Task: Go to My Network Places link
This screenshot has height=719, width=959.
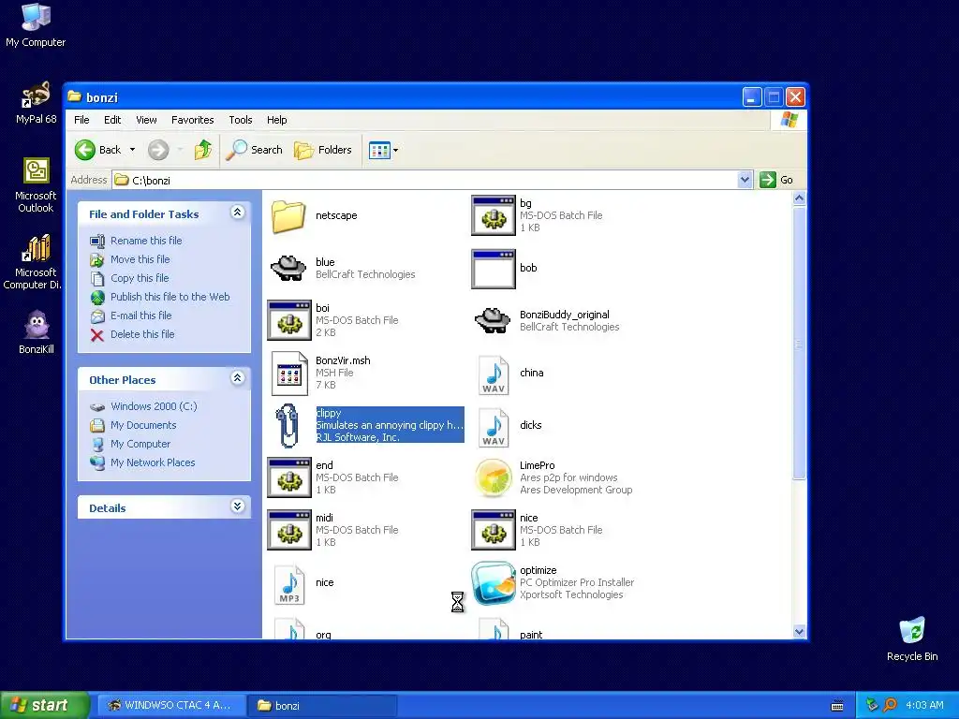Action: tap(153, 462)
